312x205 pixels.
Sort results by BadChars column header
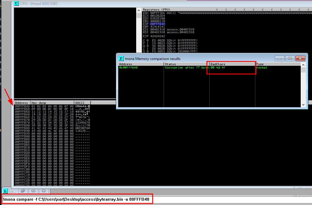point(232,64)
